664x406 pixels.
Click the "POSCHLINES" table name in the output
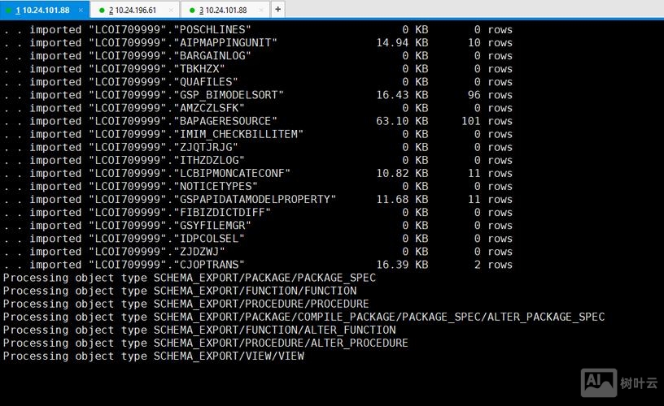[x=214, y=30]
